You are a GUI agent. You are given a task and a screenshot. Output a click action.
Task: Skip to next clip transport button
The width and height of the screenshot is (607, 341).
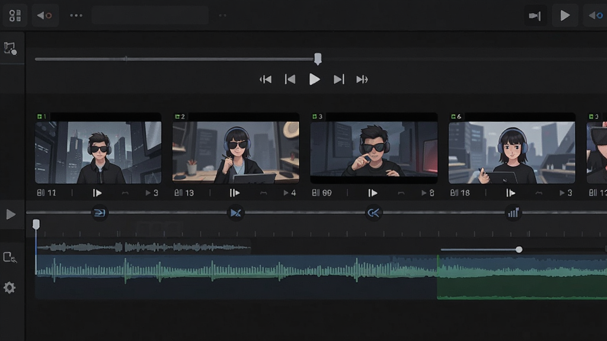(x=338, y=79)
